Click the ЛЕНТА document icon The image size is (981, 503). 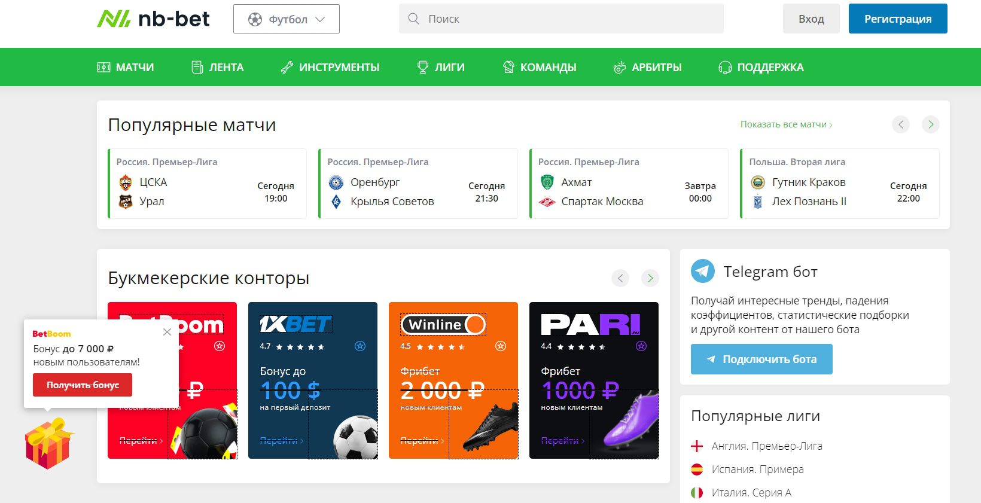coord(197,67)
